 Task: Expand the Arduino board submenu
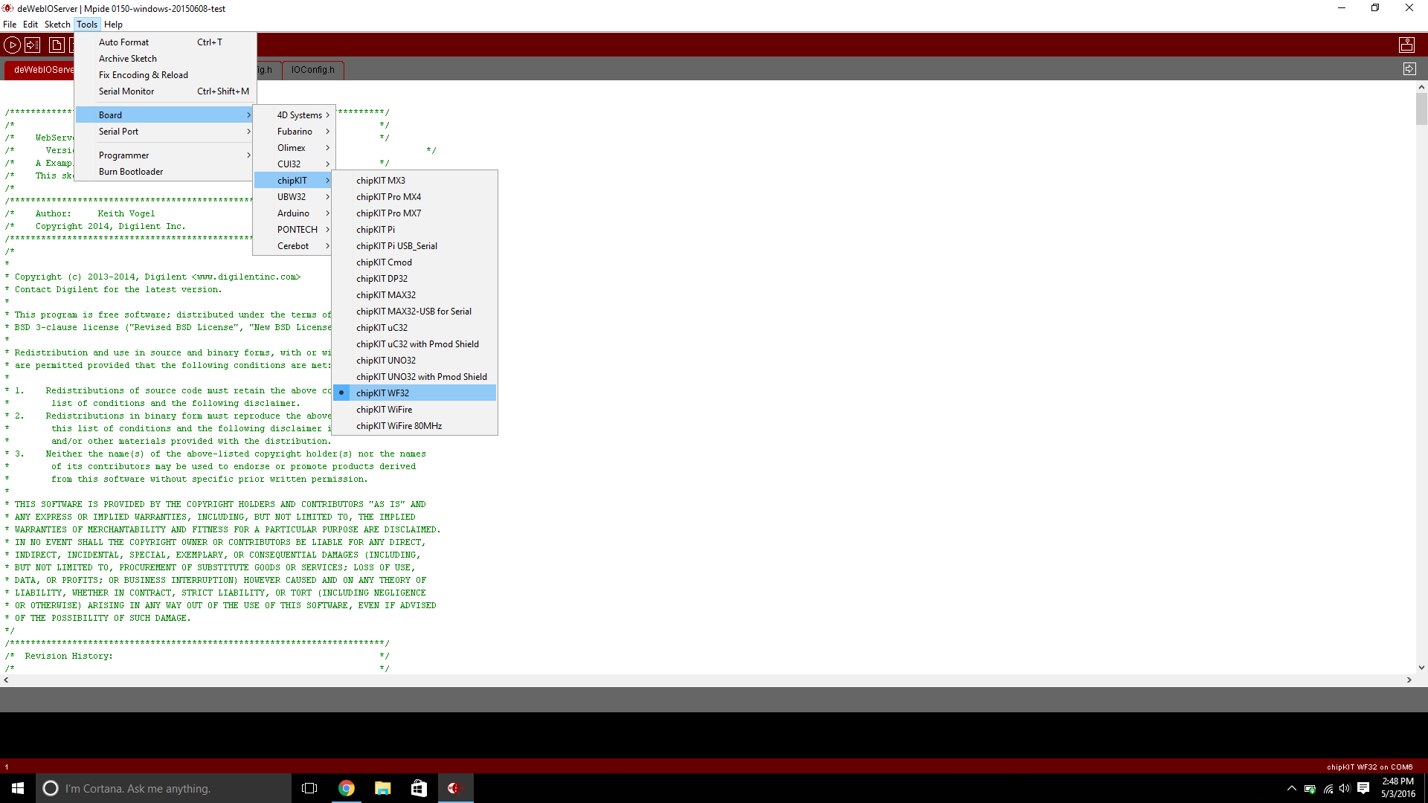coord(292,213)
